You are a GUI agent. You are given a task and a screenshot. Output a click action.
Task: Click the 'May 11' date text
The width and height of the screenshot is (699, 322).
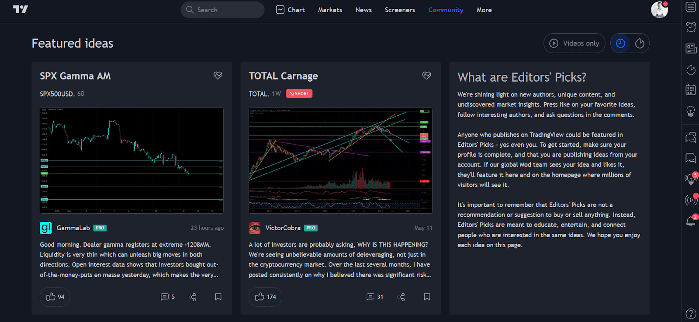pos(423,228)
